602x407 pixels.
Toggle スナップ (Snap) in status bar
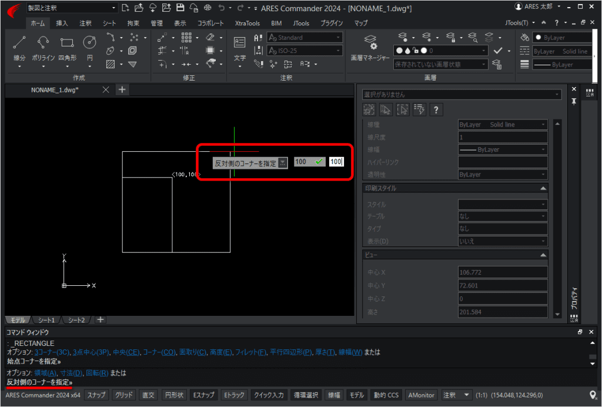pos(96,395)
